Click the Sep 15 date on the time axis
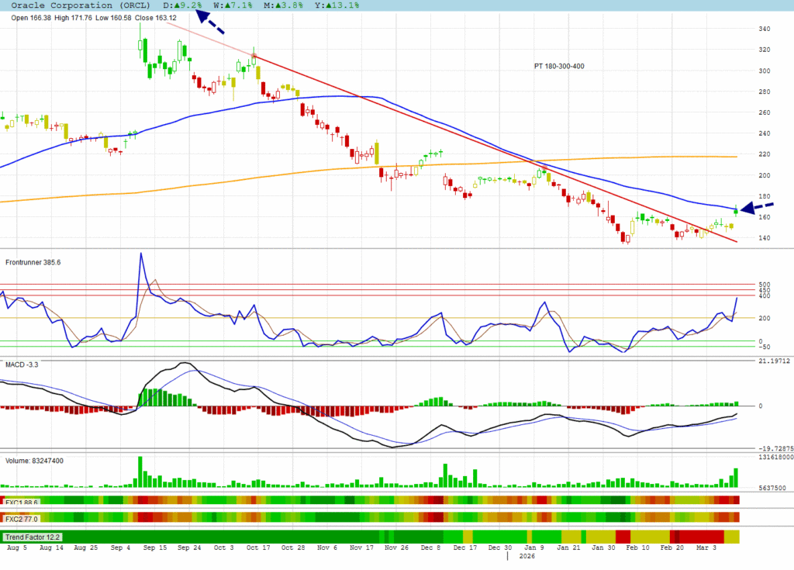 point(157,548)
